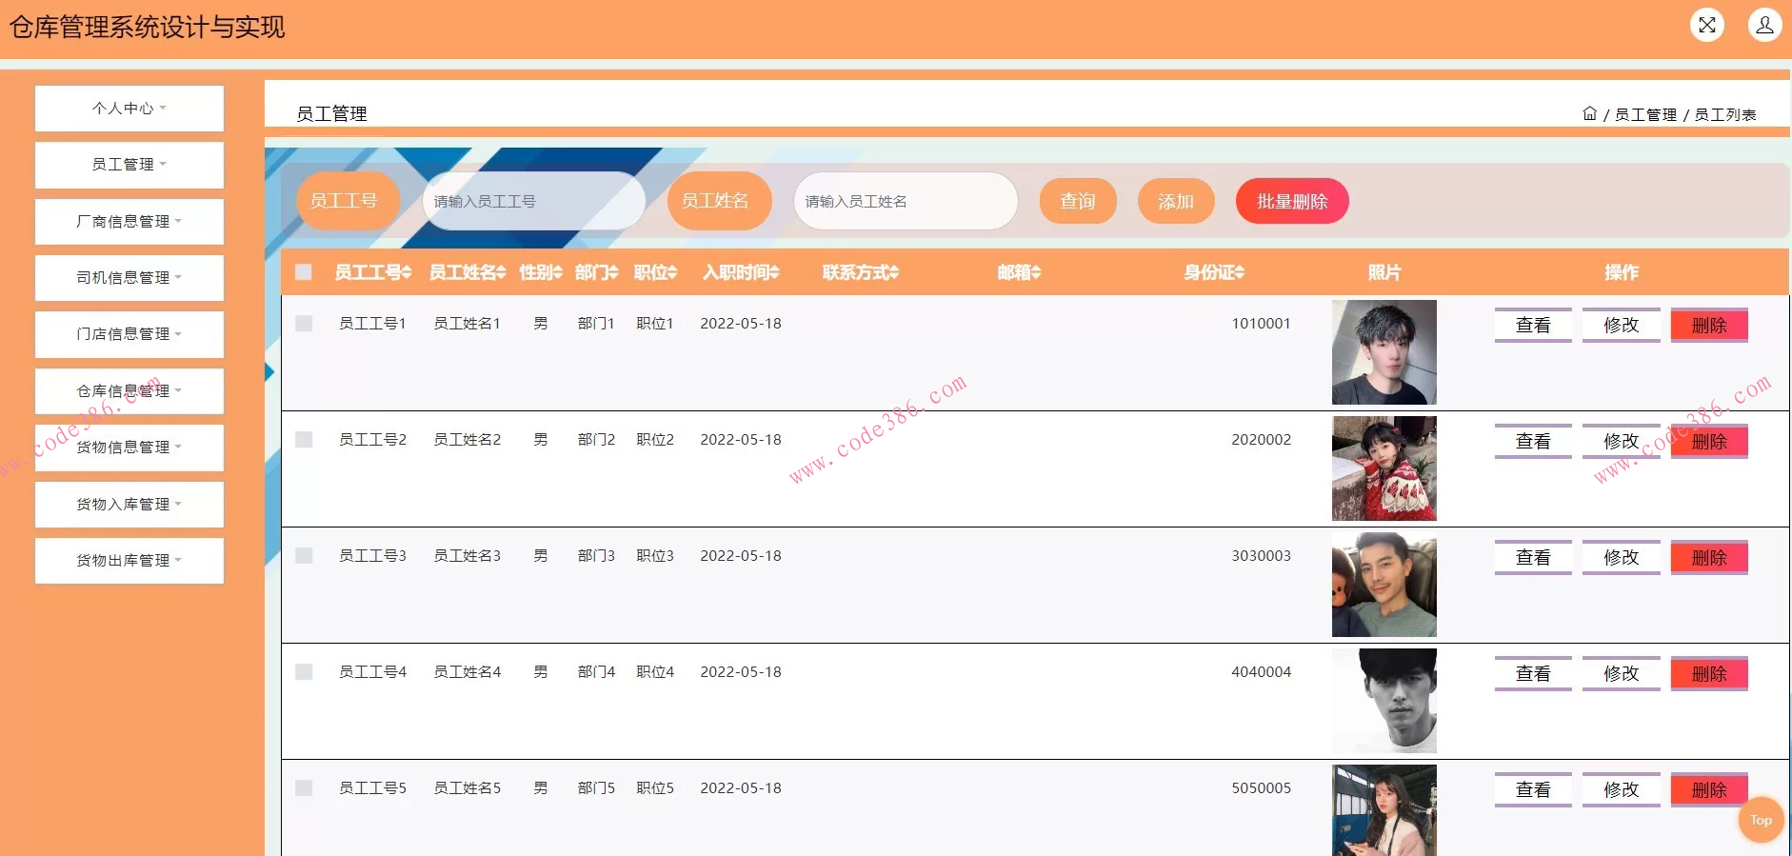Sort the table by 身份证 column
Screen dimensions: 1792x856
[1214, 272]
